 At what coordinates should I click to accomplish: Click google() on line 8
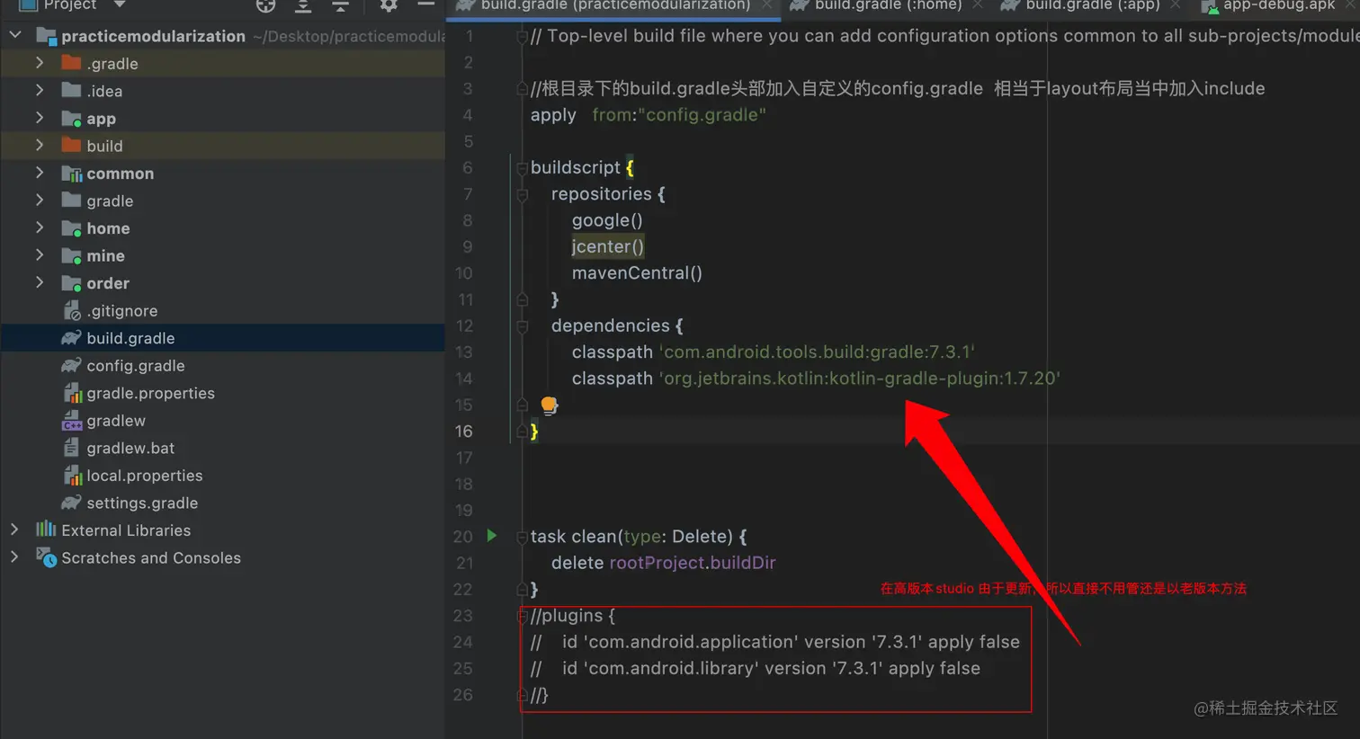tap(607, 220)
